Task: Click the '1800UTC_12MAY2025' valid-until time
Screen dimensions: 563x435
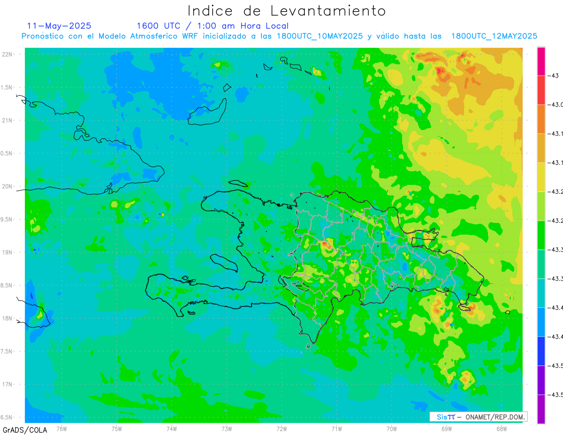Action: coord(494,36)
